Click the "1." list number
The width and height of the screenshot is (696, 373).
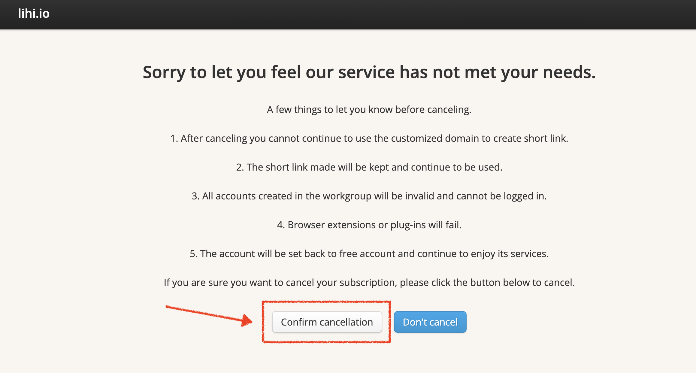click(174, 138)
